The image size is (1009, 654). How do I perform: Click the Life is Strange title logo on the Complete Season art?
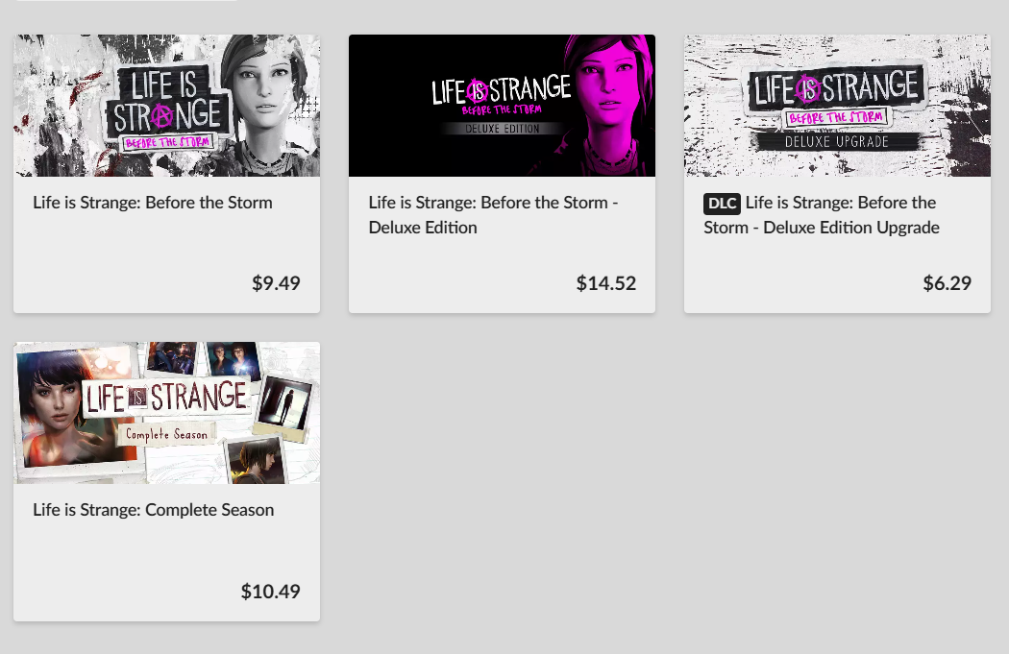(166, 397)
